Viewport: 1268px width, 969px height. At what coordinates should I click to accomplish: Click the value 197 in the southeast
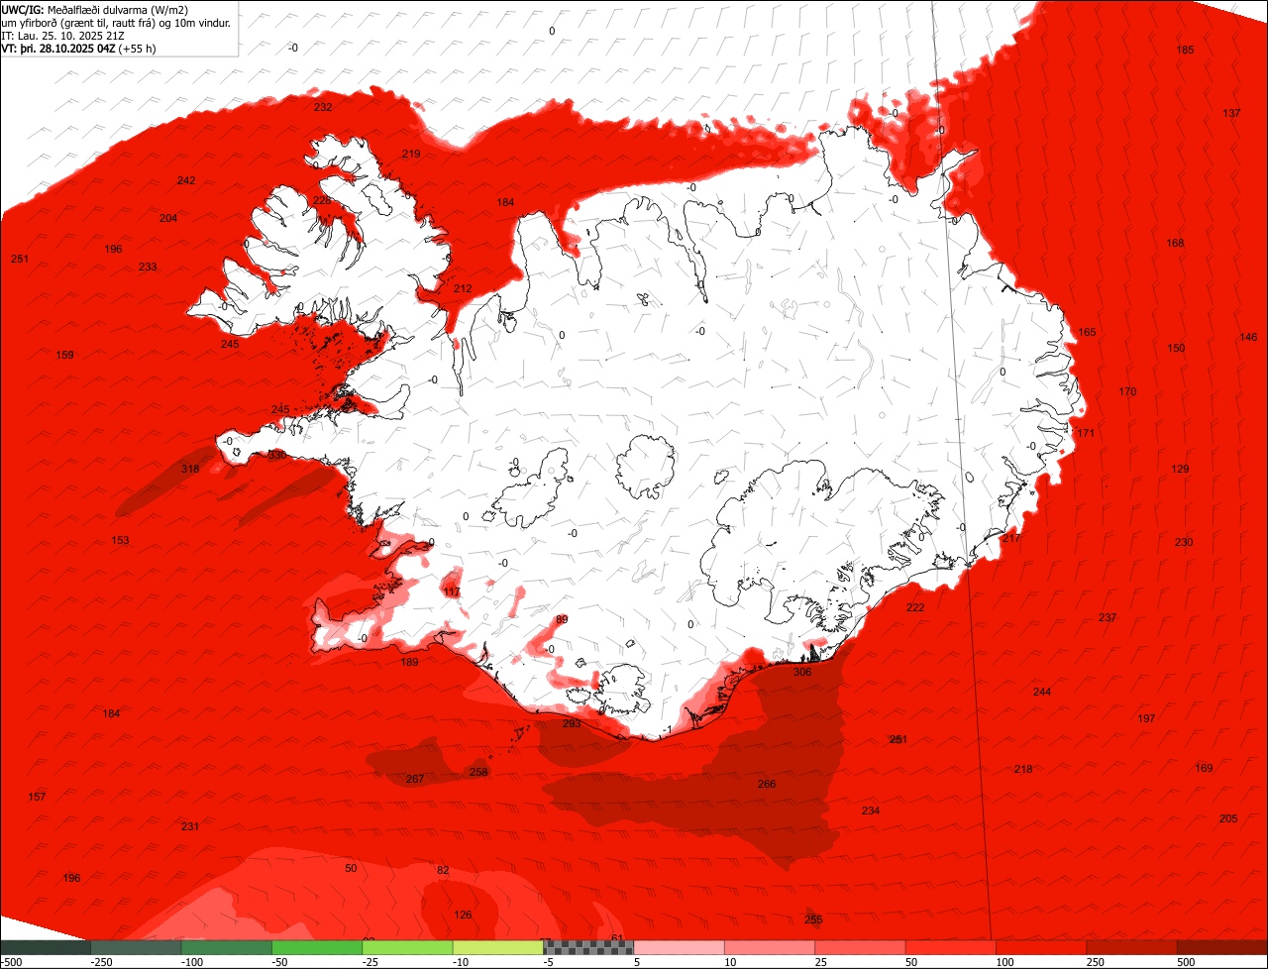tap(1146, 718)
